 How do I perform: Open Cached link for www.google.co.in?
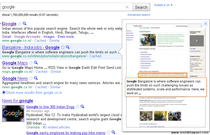point(40,40)
